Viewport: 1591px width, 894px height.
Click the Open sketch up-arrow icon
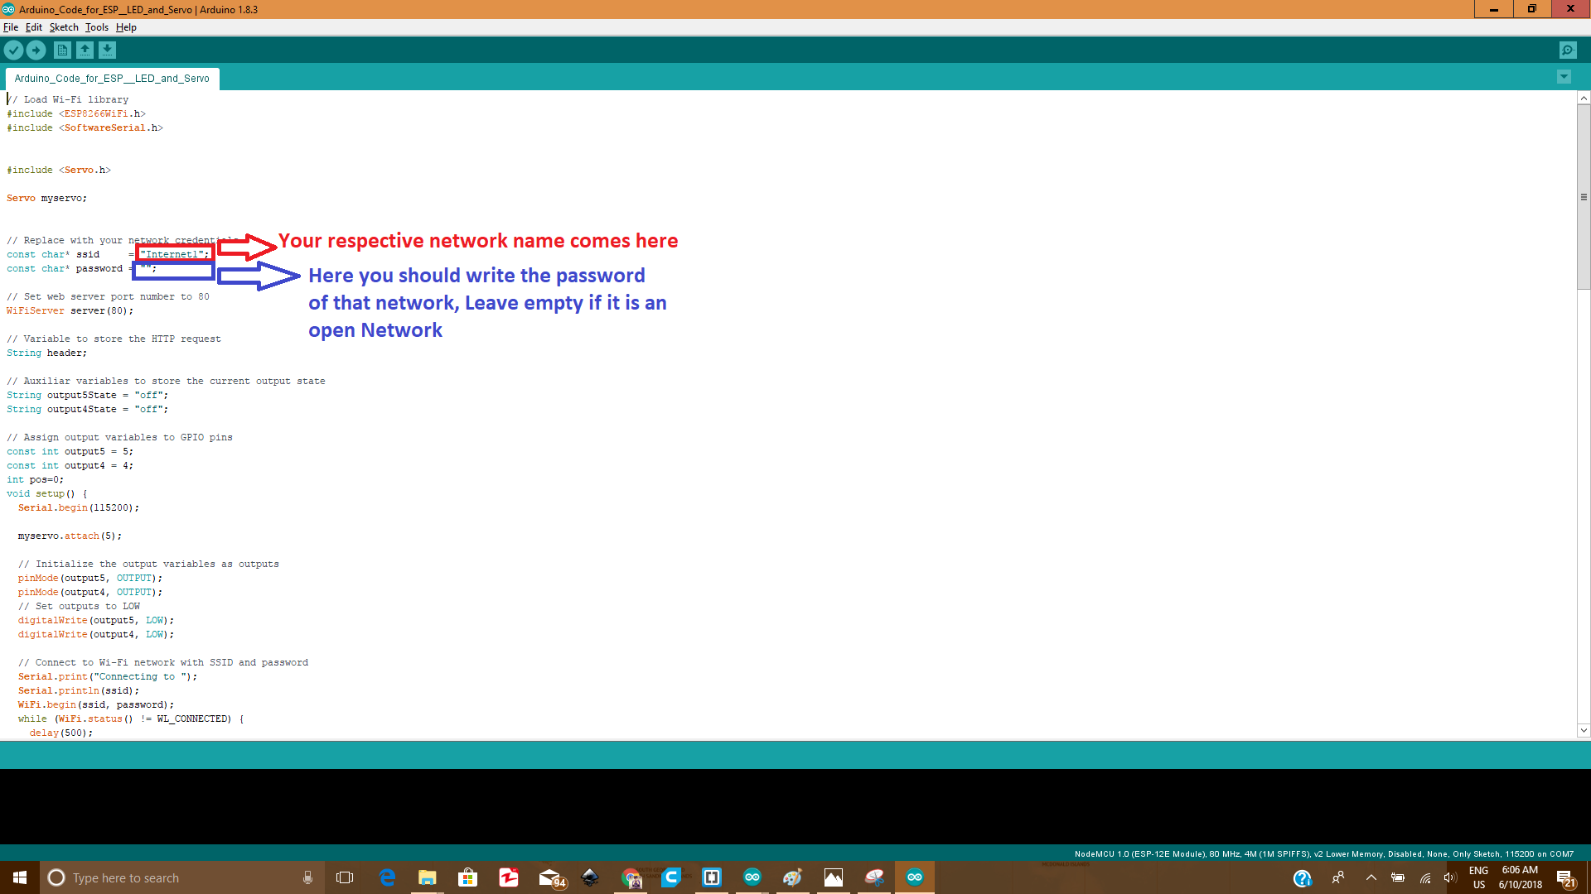85,50
